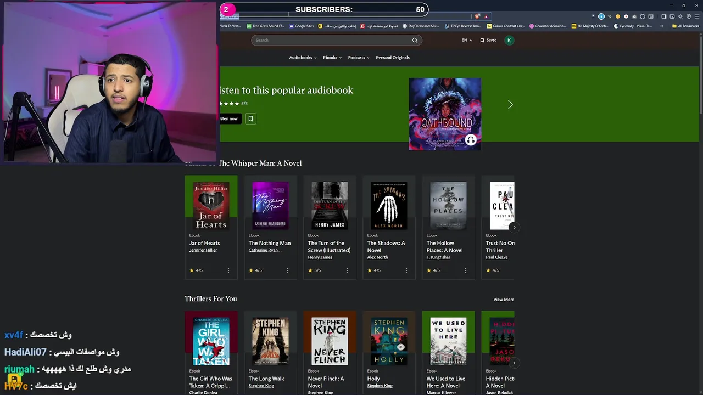Click the 3/5 star rating of Turn of the Screw
Image resolution: width=703 pixels, height=395 pixels.
point(315,270)
